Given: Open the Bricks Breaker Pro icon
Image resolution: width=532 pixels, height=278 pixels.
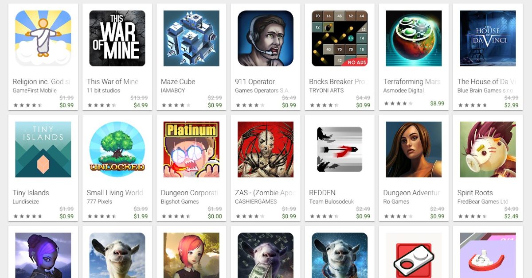Looking at the screenshot, I should coord(340,39).
